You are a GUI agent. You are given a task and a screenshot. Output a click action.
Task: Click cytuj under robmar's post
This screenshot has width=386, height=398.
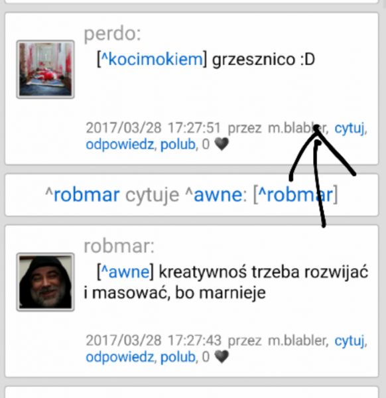pyautogui.click(x=350, y=340)
